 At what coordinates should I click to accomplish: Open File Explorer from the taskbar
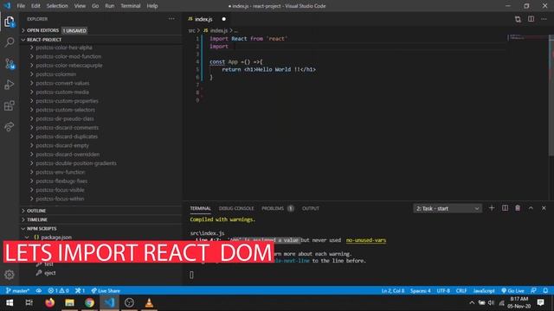click(x=69, y=302)
